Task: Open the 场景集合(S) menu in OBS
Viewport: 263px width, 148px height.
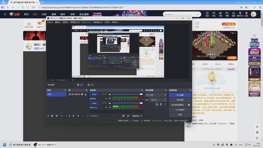Action: [98, 22]
